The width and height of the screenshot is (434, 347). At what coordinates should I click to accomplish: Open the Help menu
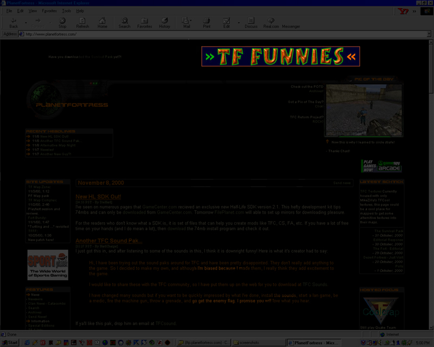pyautogui.click(x=80, y=11)
